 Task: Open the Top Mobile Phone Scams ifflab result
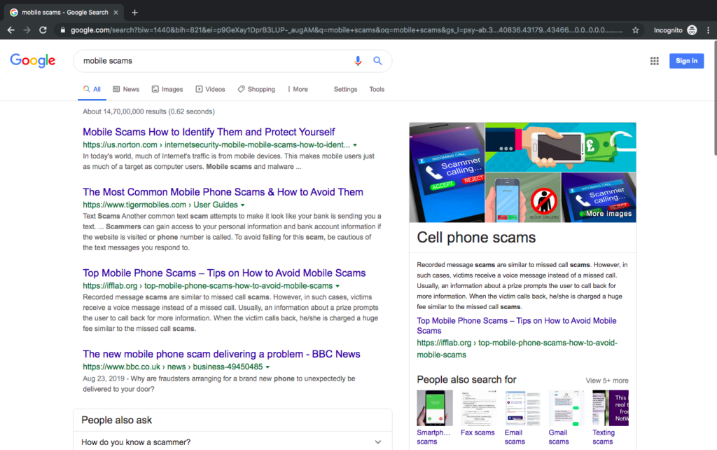(224, 273)
